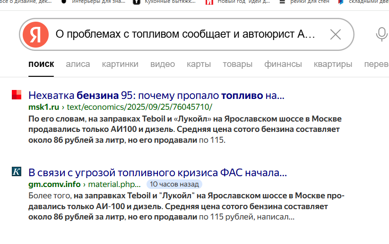Switch to the «карты» tab
Image resolution: width=389 pixels, height=244 pixels.
point(199,64)
